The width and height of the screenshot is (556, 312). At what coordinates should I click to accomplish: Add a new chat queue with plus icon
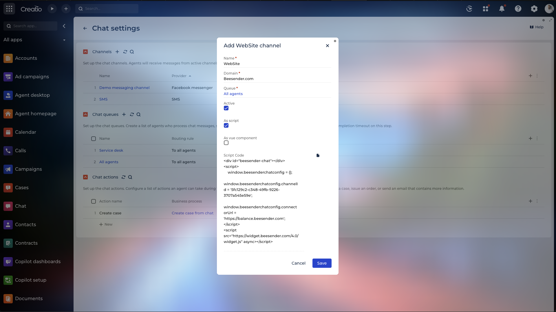(x=124, y=114)
